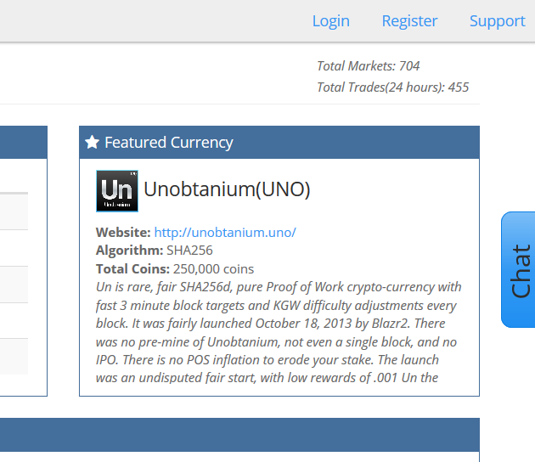
Task: Click the Total Markets: 704 text
Action: (x=369, y=66)
